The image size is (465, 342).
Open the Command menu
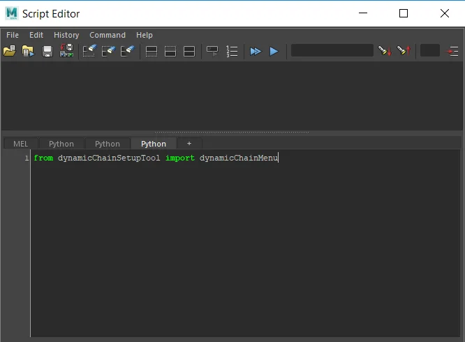click(x=108, y=35)
